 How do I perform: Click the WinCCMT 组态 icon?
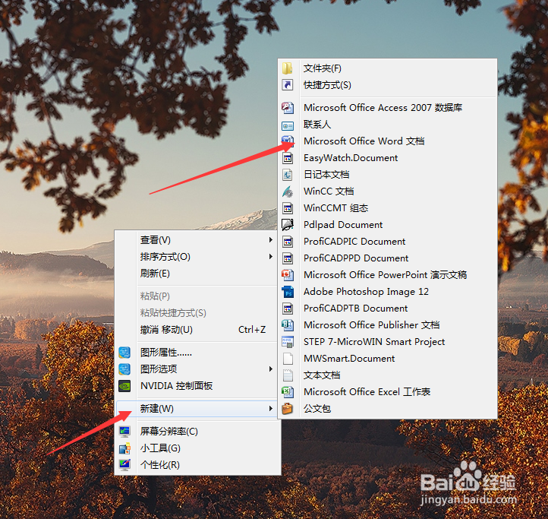[x=287, y=208]
